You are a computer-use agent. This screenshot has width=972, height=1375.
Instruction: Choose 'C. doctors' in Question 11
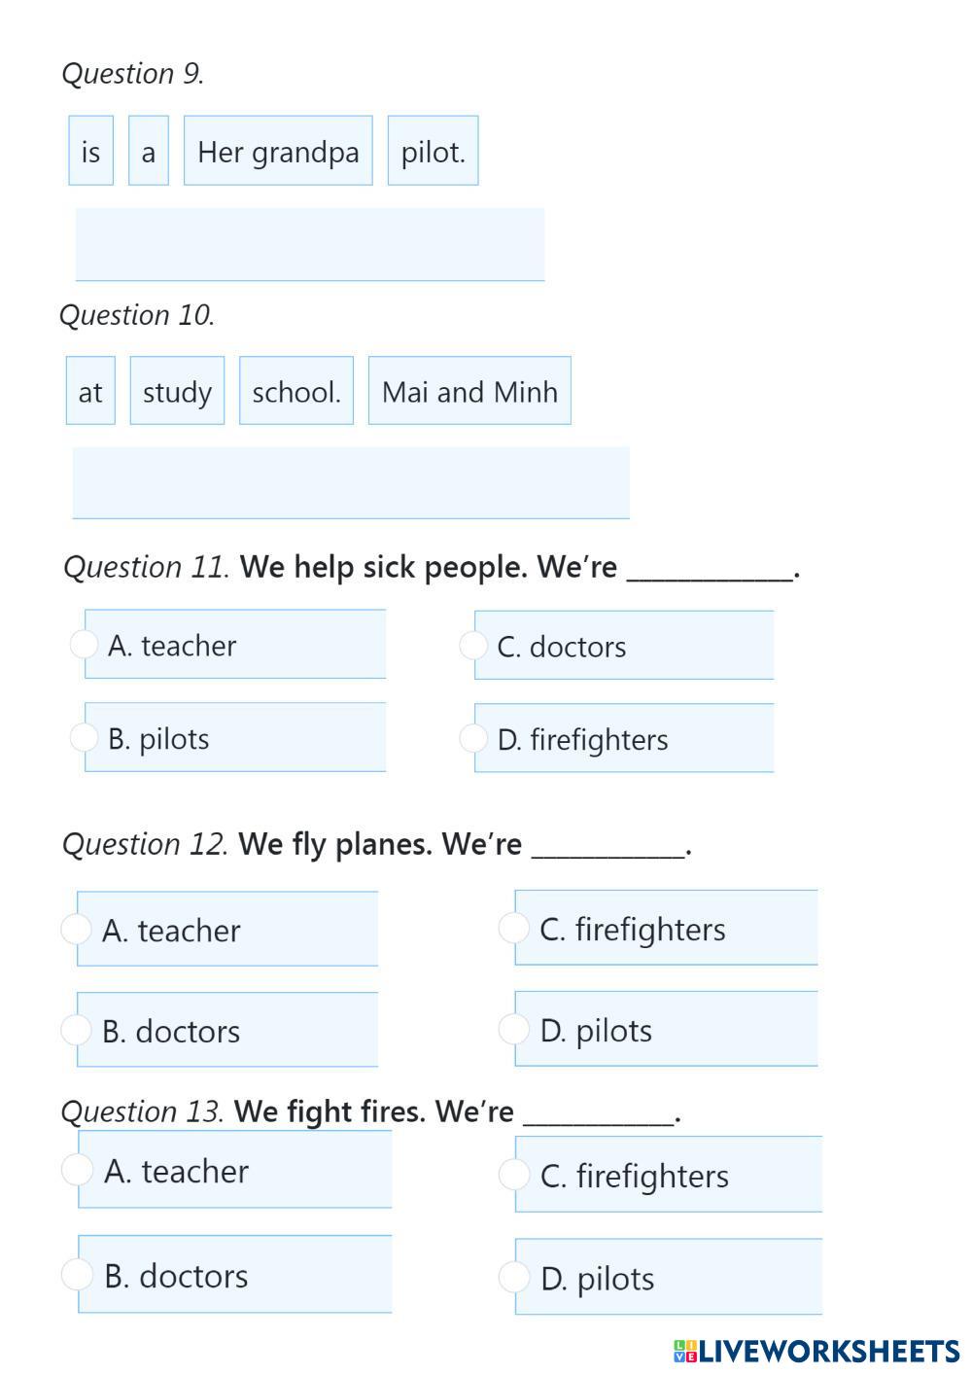473,645
